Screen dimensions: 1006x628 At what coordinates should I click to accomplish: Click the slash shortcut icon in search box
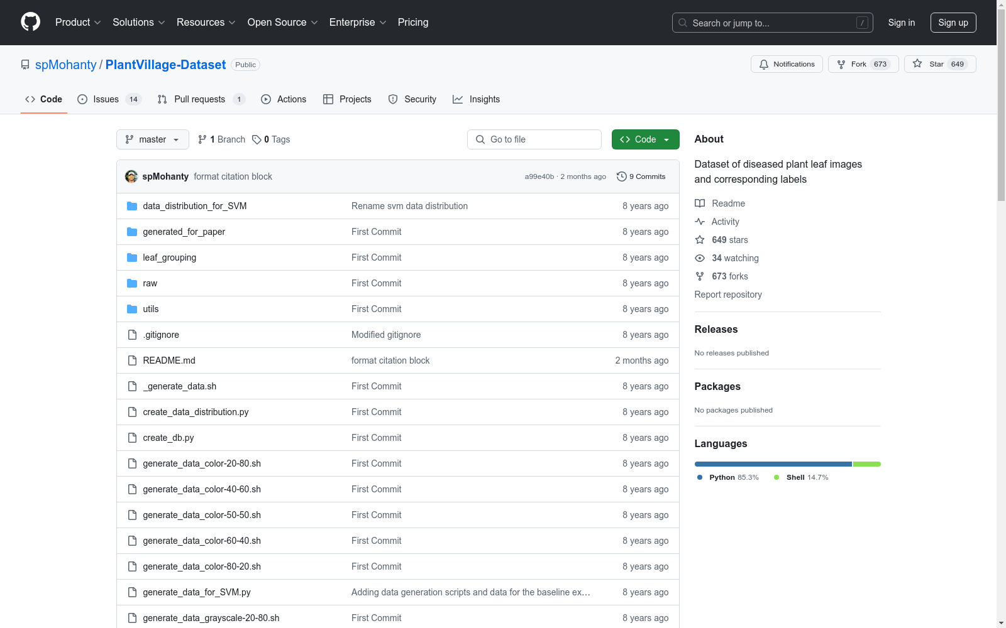[862, 23]
